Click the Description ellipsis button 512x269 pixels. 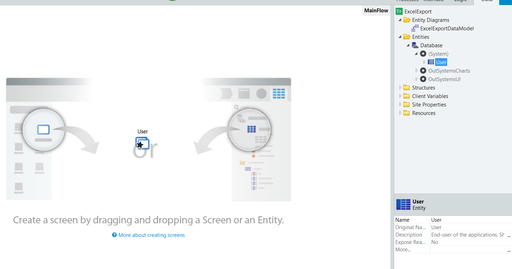pyautogui.click(x=508, y=235)
